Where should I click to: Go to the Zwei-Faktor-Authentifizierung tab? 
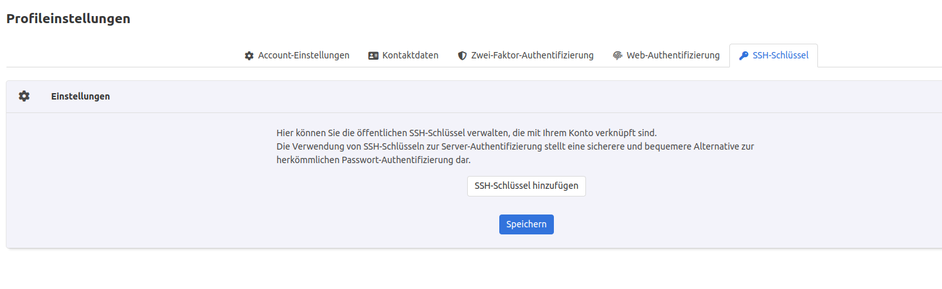click(532, 56)
